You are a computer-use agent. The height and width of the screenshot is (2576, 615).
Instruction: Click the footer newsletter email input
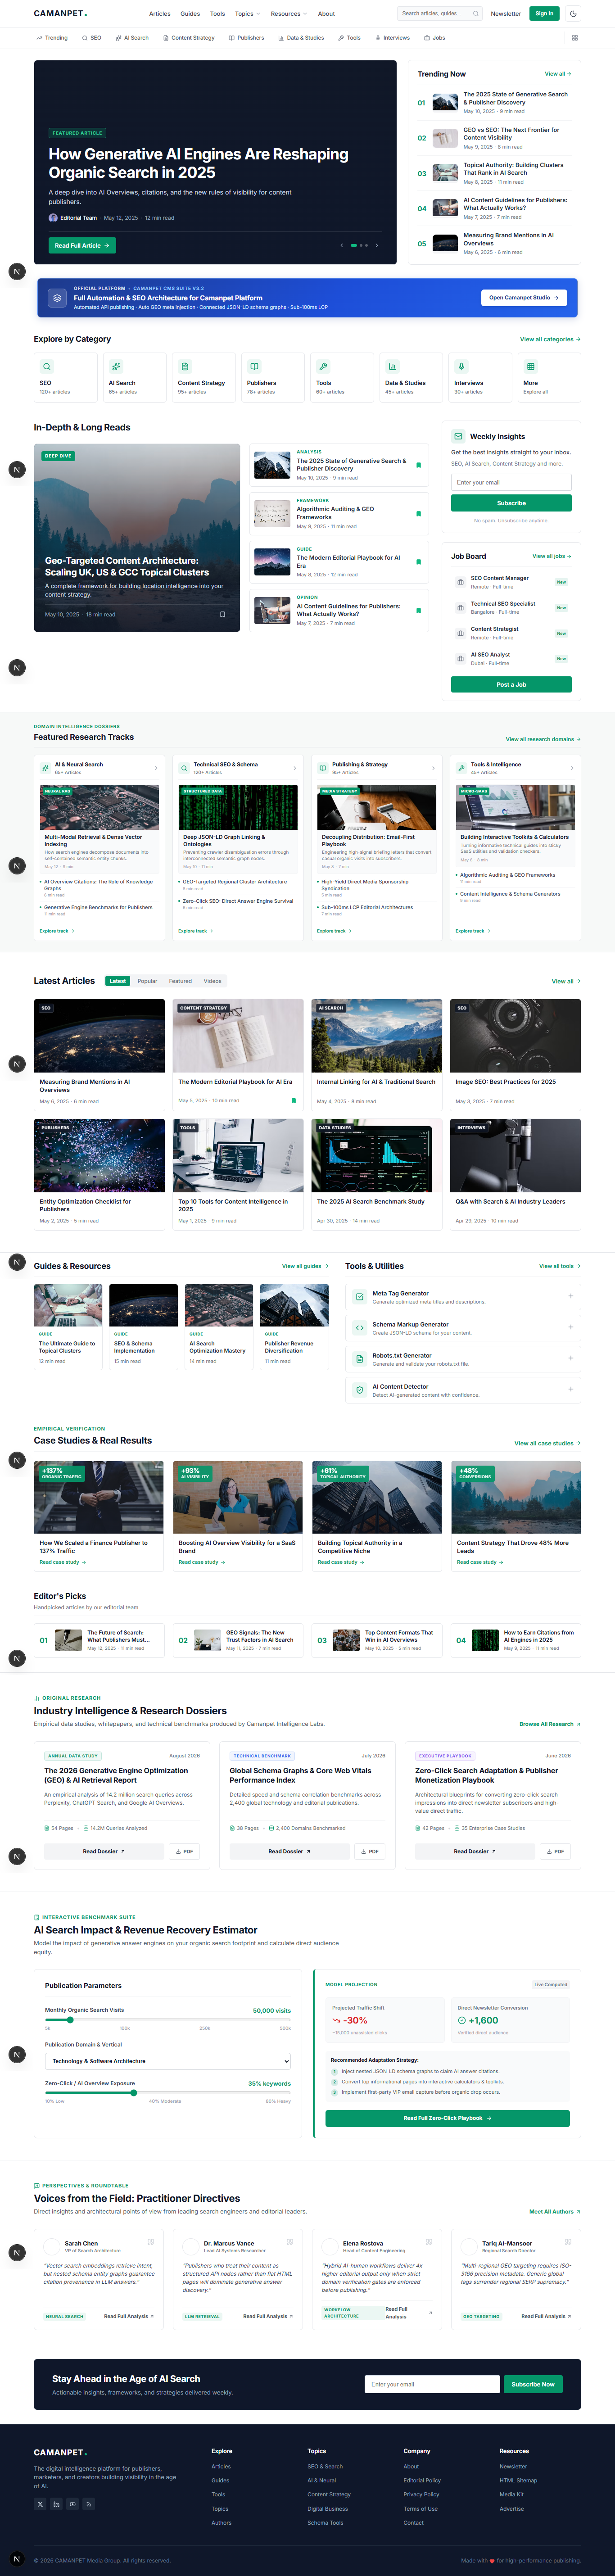(x=432, y=2384)
